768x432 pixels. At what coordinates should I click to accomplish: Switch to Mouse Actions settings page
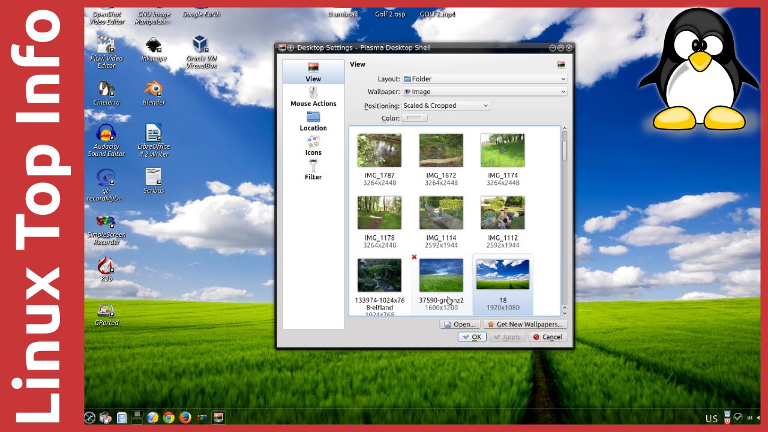point(313,96)
